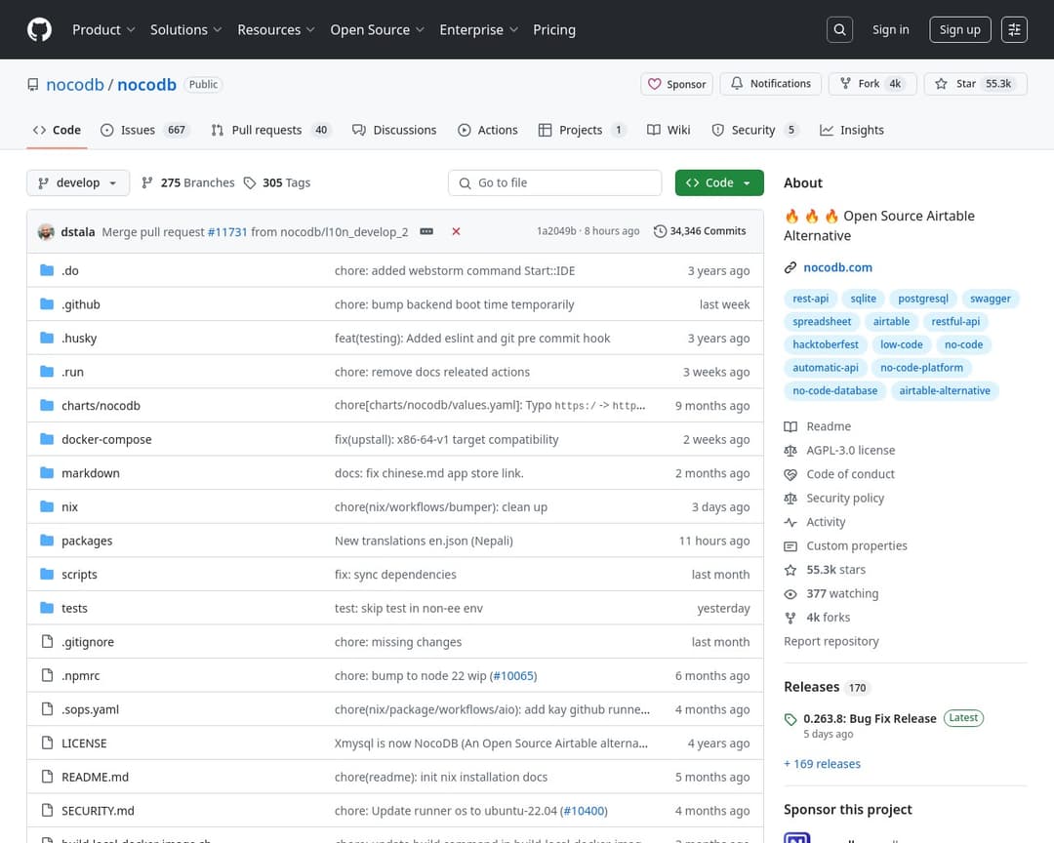Open the .github folder
1054x843 pixels.
point(81,304)
